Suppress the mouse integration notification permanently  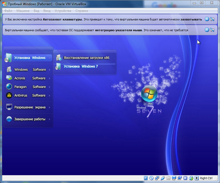click(x=212, y=30)
